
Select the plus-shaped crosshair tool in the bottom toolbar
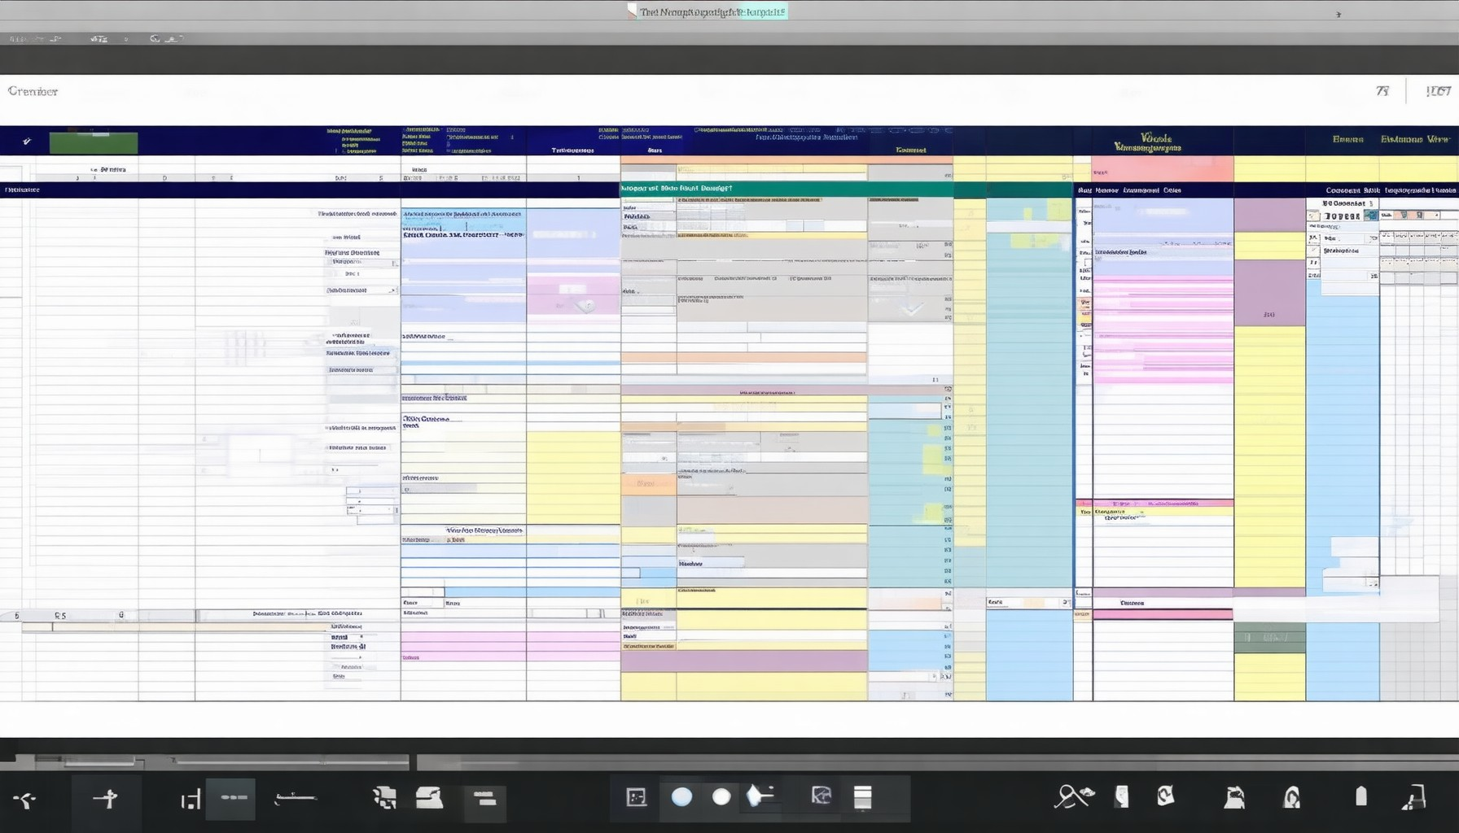pos(106,800)
